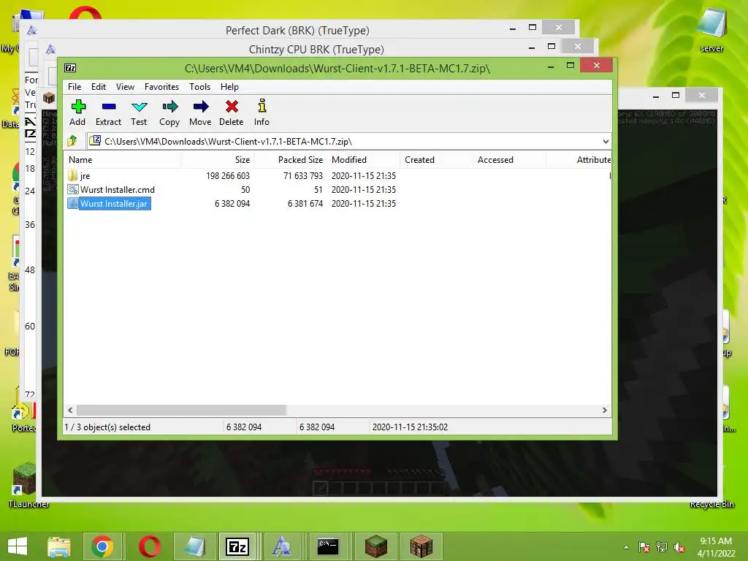Go up one folder level
This screenshot has width=748, height=561.
72,141
